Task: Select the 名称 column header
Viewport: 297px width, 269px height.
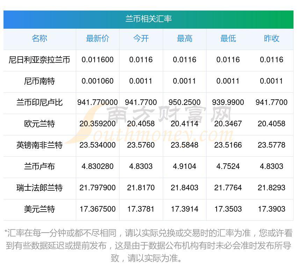Action: pos(39,38)
